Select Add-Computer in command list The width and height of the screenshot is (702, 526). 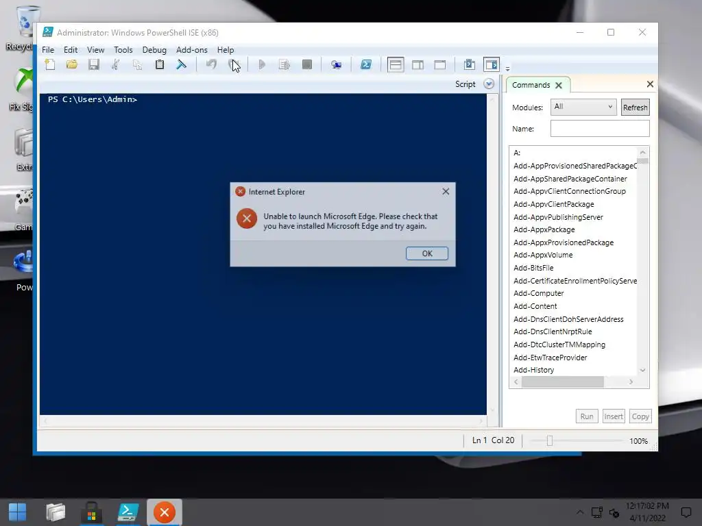[539, 293]
